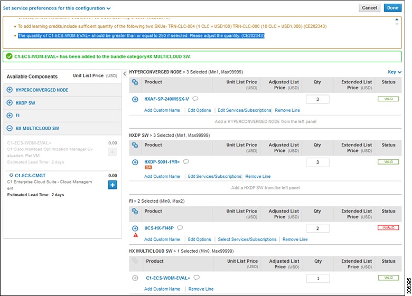412x296 pixels.
Task: Expand the HYPERCONVERGED NODE category
Action: pyautogui.click(x=10, y=90)
